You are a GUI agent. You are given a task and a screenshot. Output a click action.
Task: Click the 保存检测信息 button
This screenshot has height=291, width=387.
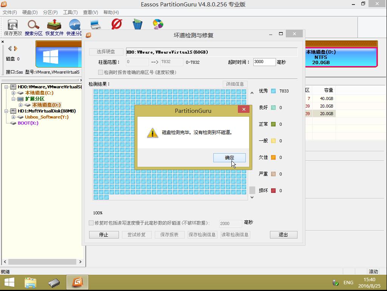click(202, 234)
